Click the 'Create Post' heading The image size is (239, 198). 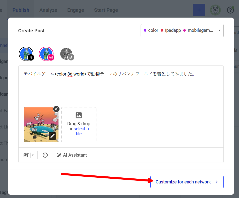click(31, 31)
